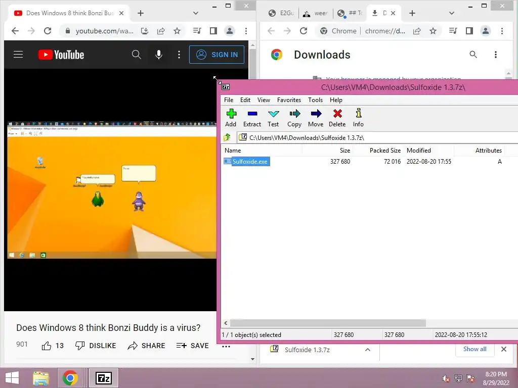This screenshot has height=388, width=518.
Task: Open more video actions ellipsis
Action: [226, 347]
